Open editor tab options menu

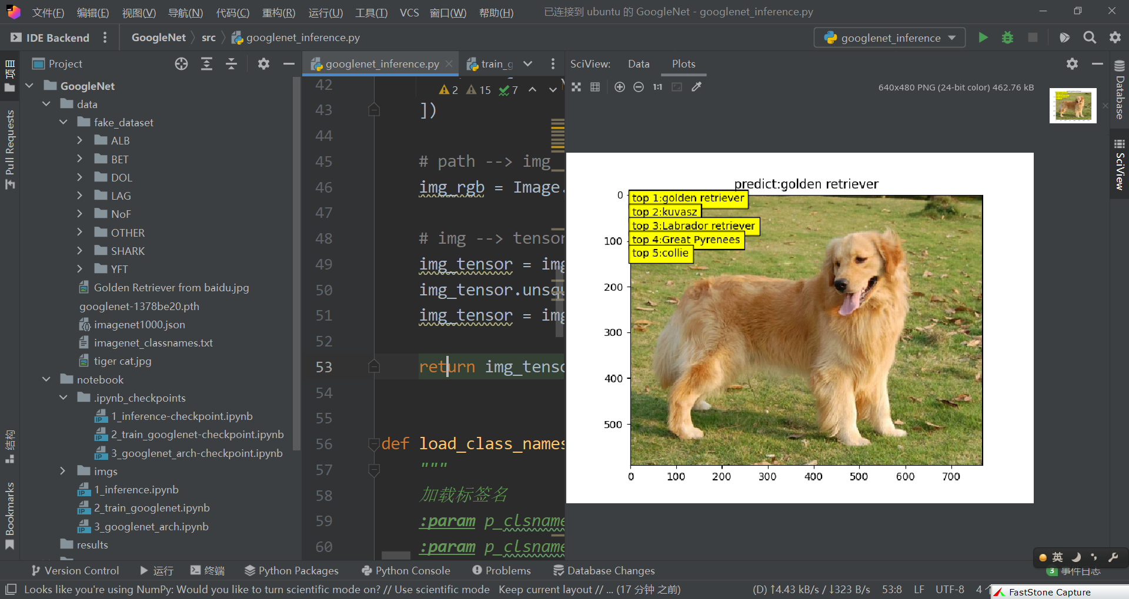point(552,64)
